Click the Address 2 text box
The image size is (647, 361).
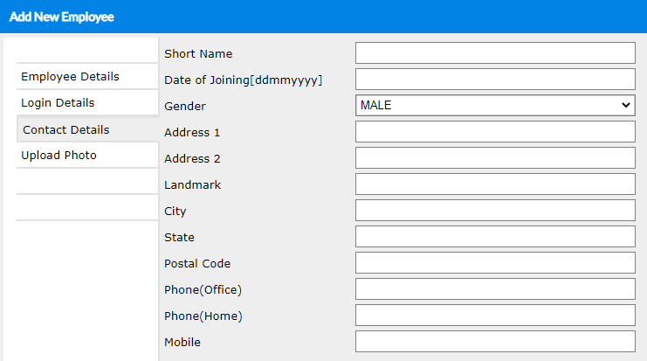coord(494,157)
